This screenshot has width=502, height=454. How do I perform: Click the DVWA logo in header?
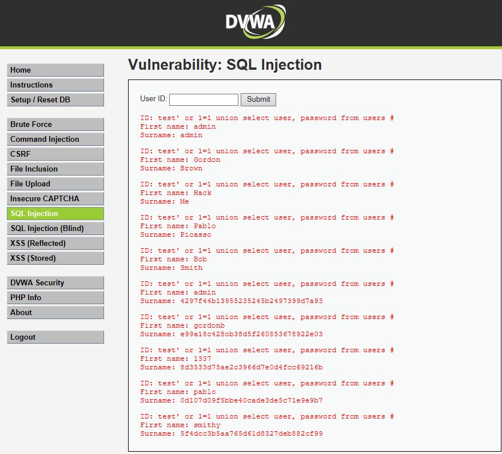[x=255, y=22]
